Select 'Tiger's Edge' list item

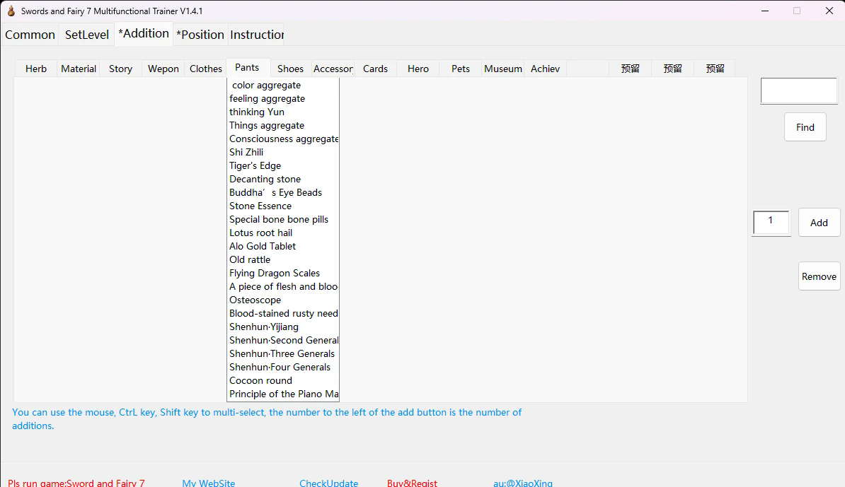pos(283,165)
